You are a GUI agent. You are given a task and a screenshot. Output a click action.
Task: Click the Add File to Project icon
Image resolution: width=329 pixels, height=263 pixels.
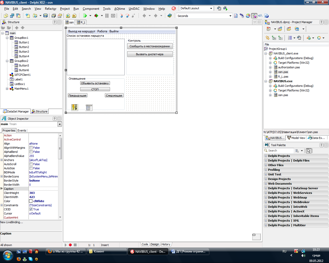68,16
